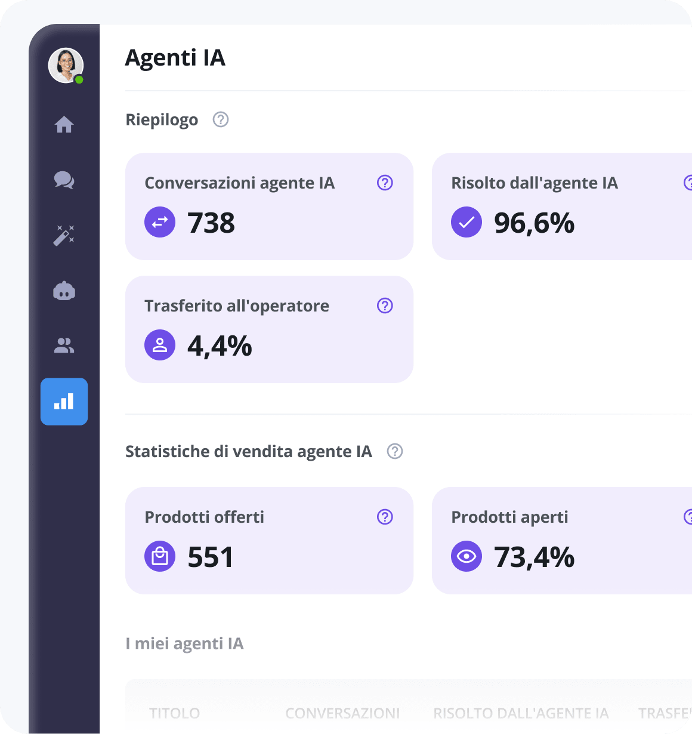Open the I miei agenti IA section
Viewport: 692px width, 734px height.
184,643
